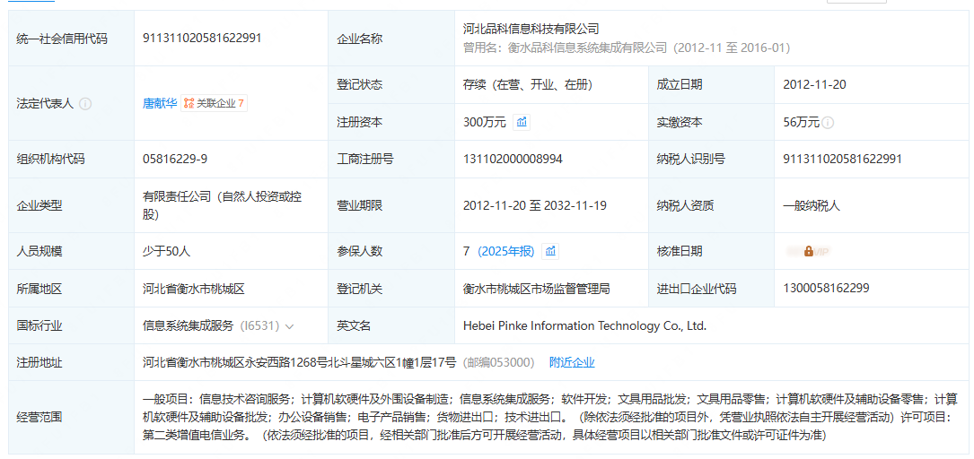Select taxpayer qualification 一般纳税人
Viewport: 974px width, 459px height.
[812, 205]
